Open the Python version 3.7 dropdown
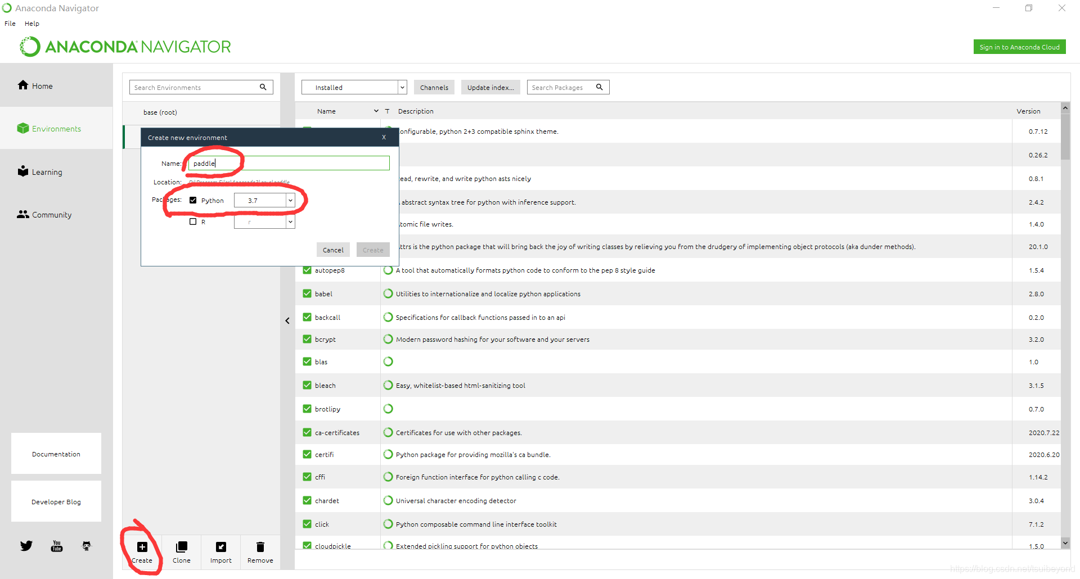This screenshot has height=579, width=1080. pyautogui.click(x=264, y=200)
